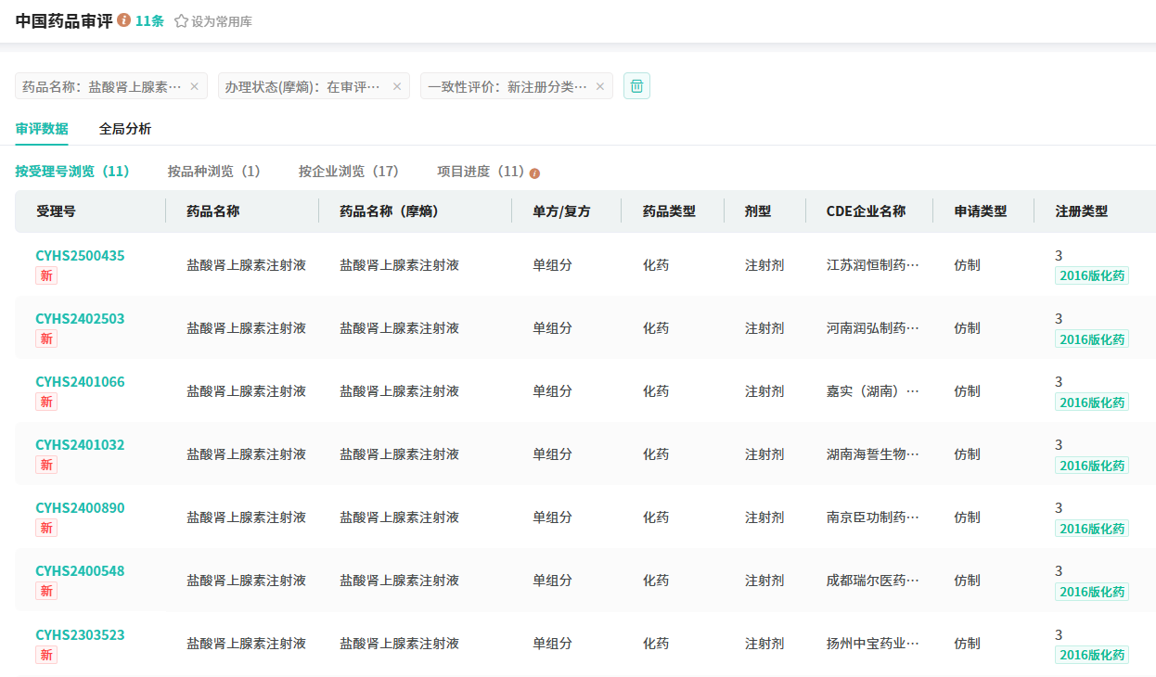Open acceptance number CYHS2401066
This screenshot has width=1156, height=677.
click(x=80, y=382)
